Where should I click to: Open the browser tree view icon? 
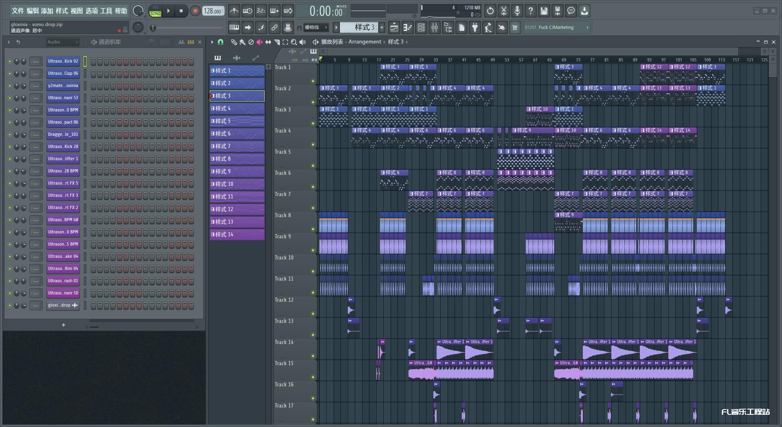pyautogui.click(x=448, y=28)
